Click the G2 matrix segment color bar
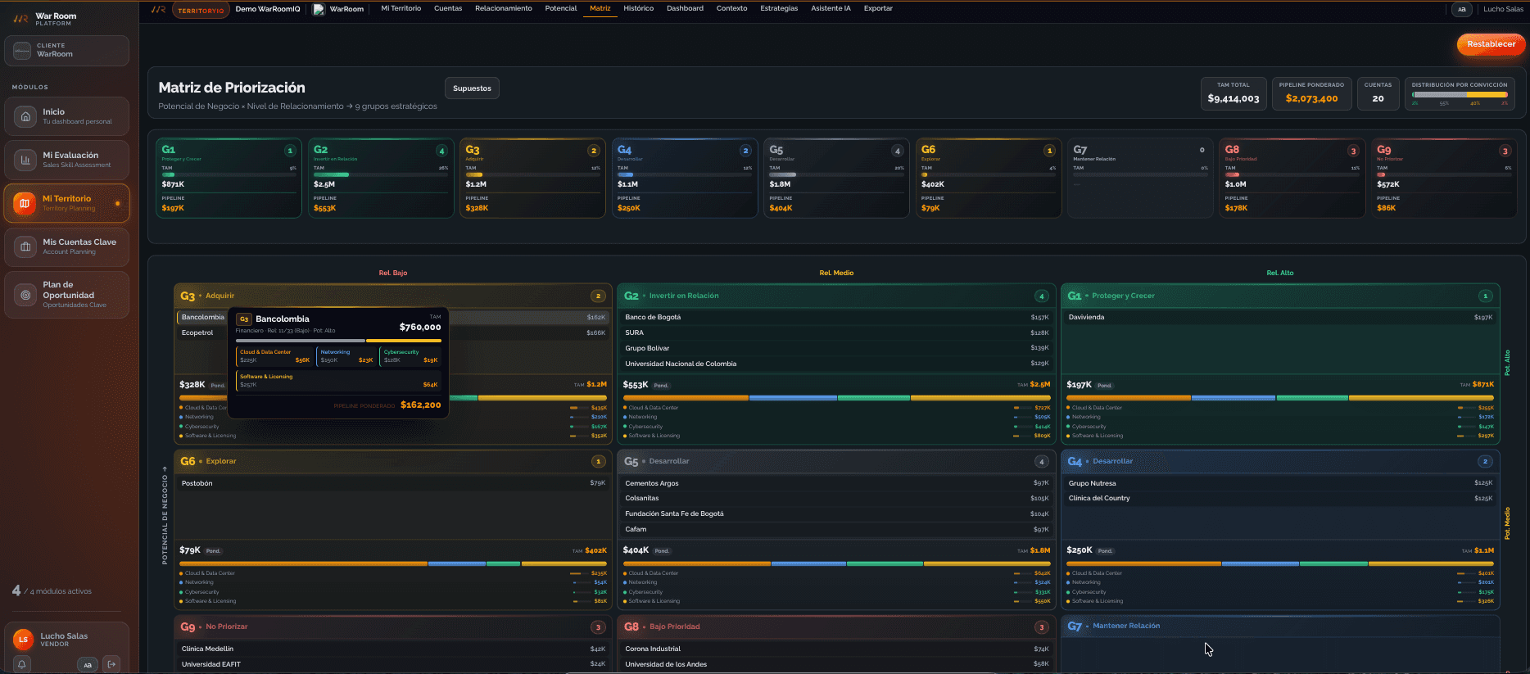This screenshot has width=1530, height=674. point(836,398)
